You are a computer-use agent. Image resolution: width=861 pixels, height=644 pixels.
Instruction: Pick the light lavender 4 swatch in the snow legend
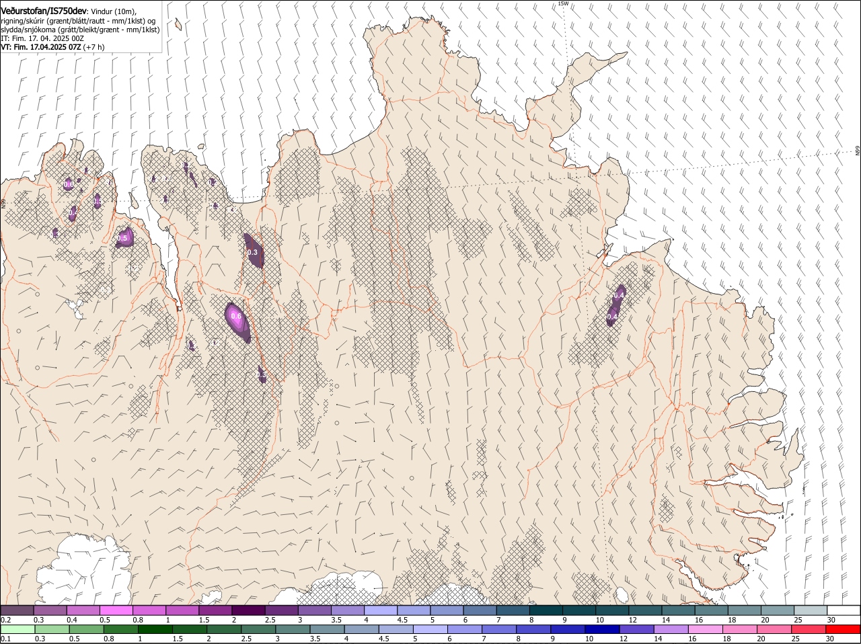pos(380,610)
